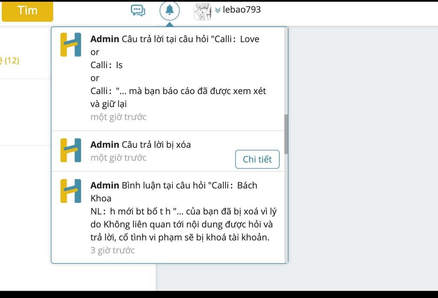The height and width of the screenshot is (298, 438).
Task: Open the "Calli: Love" answer notification
Action: click(171, 77)
